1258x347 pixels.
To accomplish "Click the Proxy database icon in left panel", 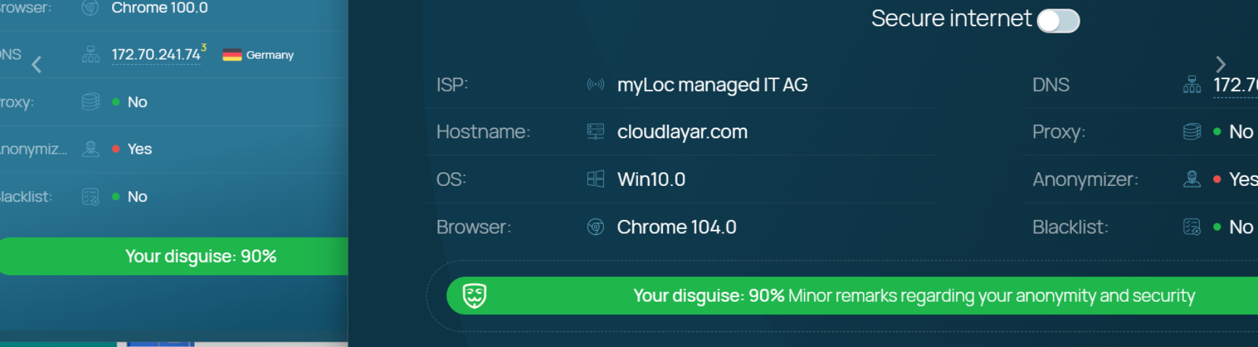I will point(90,101).
